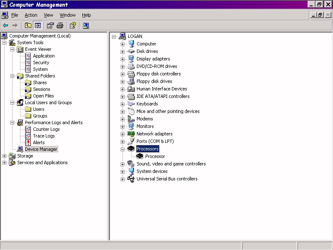Screen dimensions: 333x250
Task: Click the Mice and other pointing devices icon
Action: click(x=131, y=111)
